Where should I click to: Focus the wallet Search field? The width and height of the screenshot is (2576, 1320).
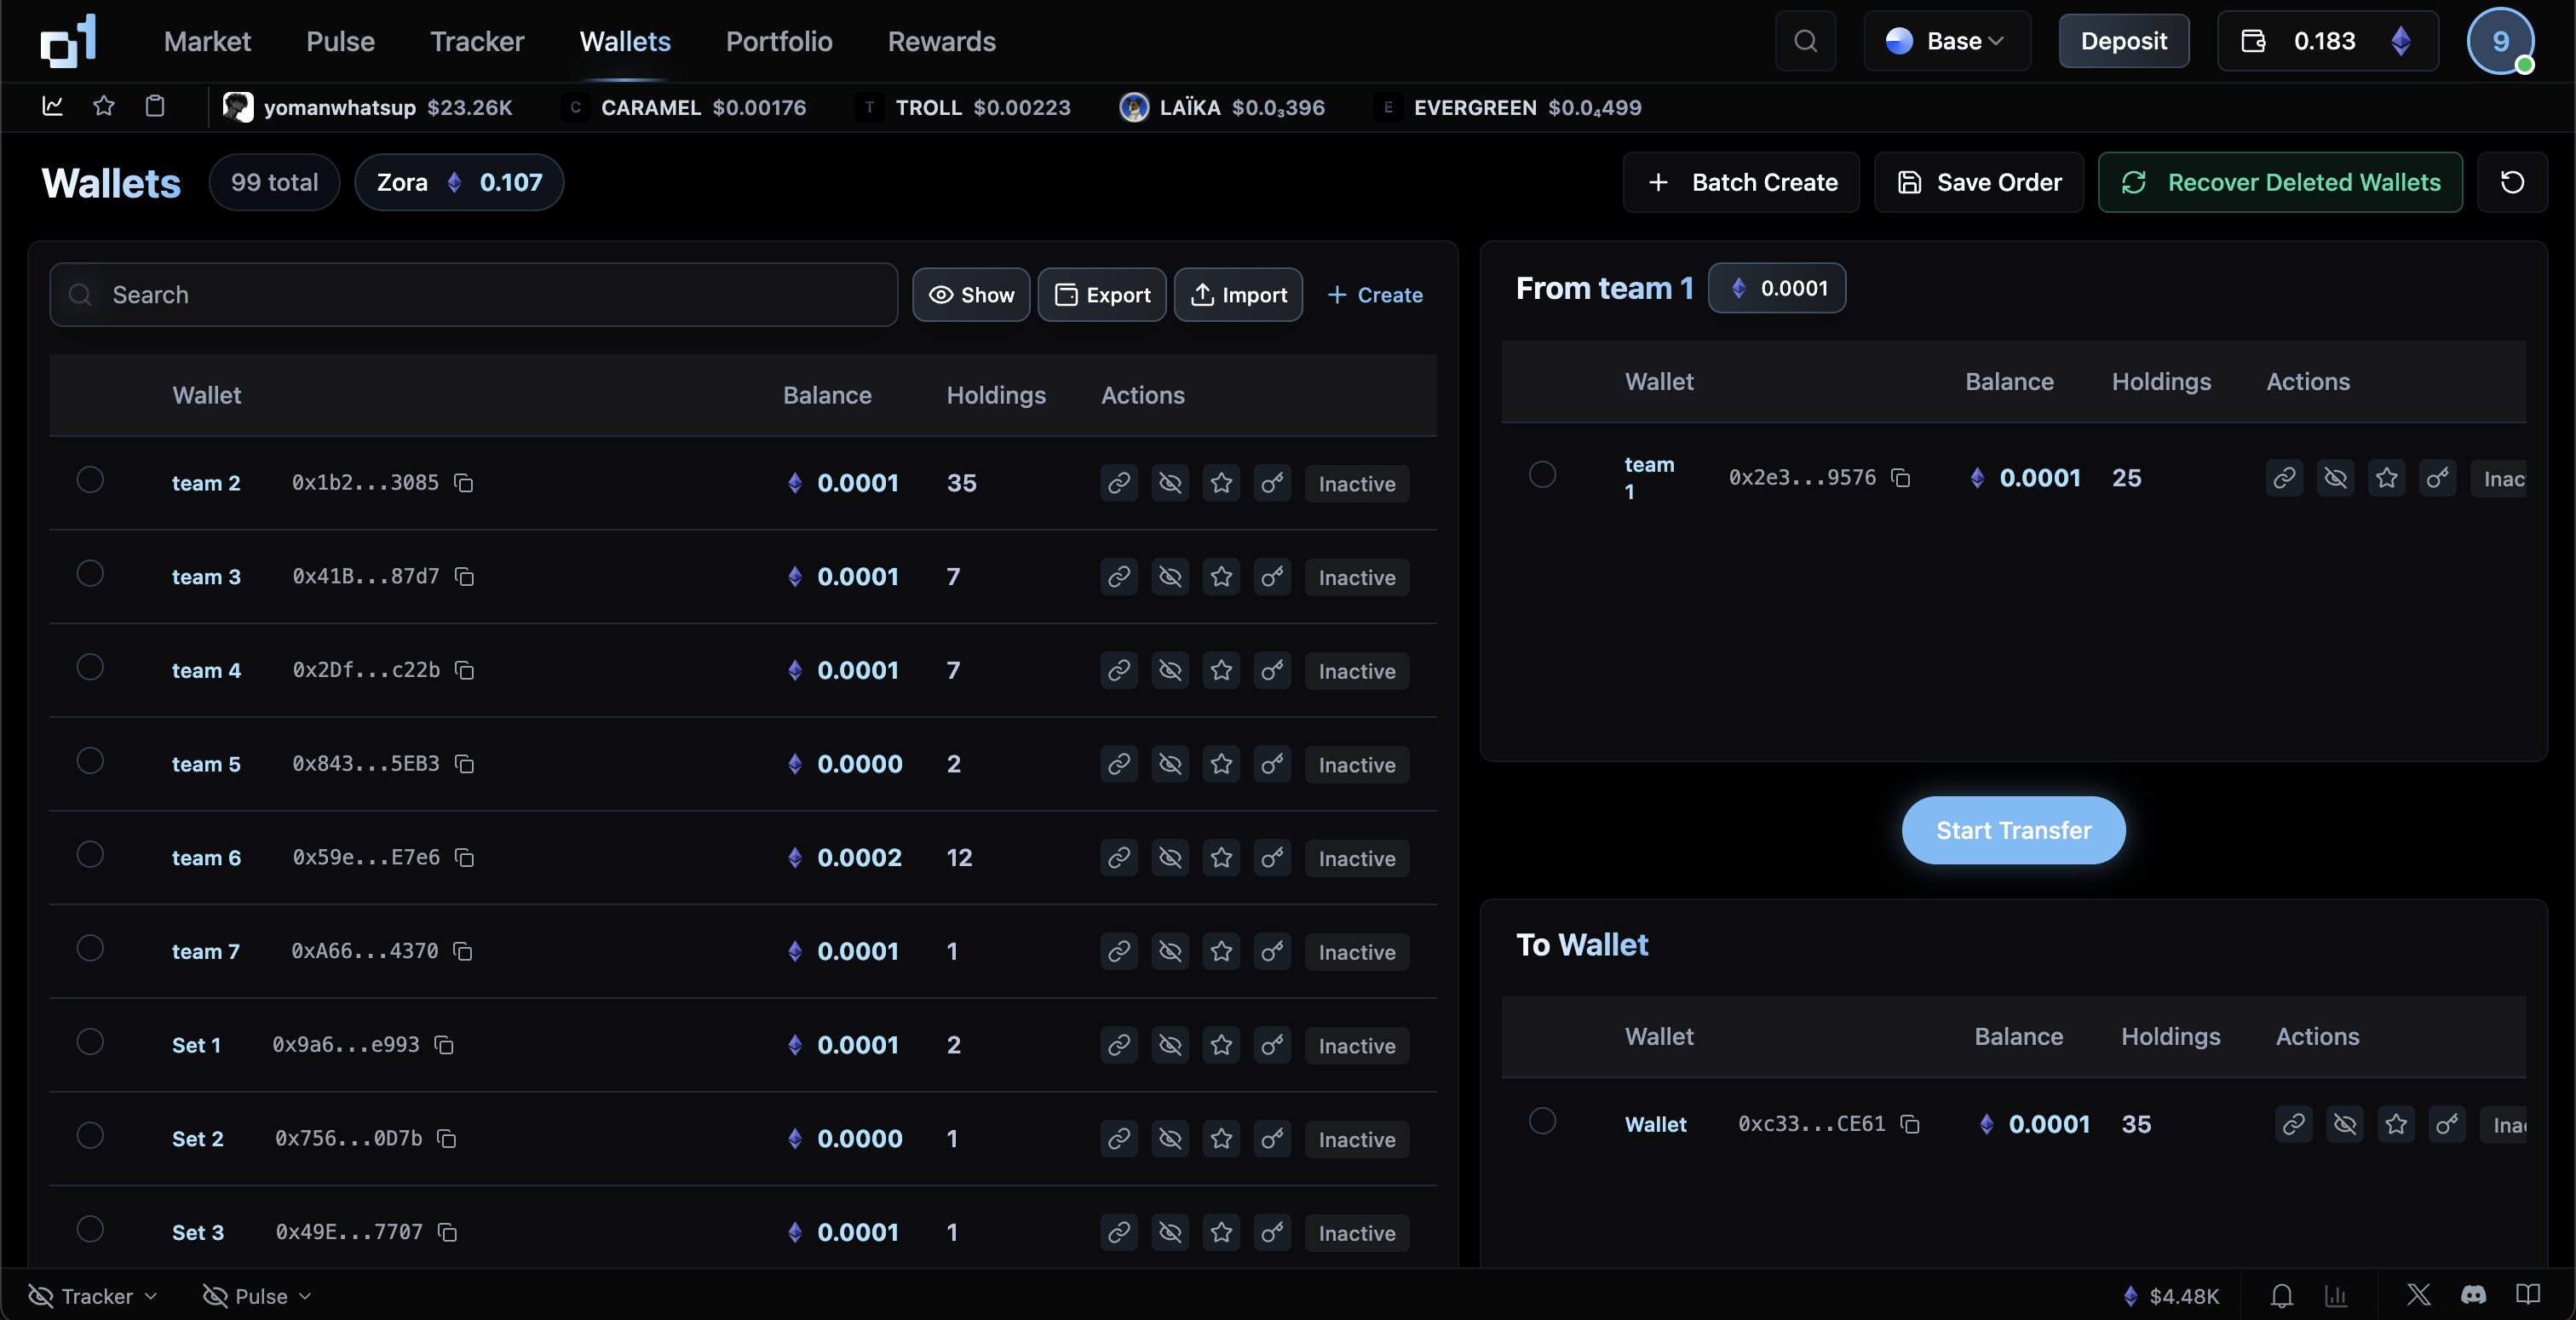coord(474,295)
